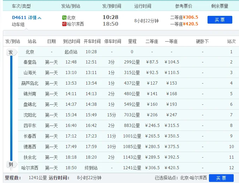239x183 pixels.
Task: Select the 德惠西 station name
Action: tap(30, 147)
